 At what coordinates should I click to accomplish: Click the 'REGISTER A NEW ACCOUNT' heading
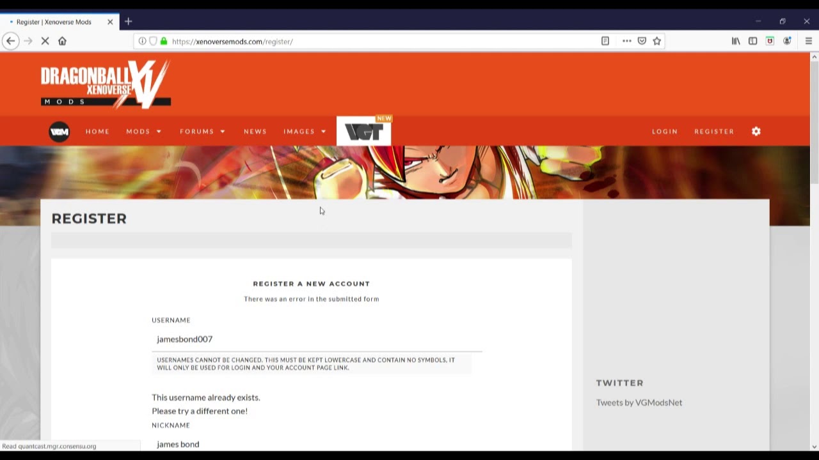(312, 284)
